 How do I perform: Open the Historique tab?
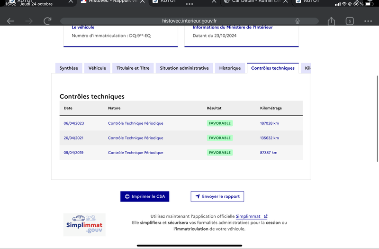pos(230,68)
